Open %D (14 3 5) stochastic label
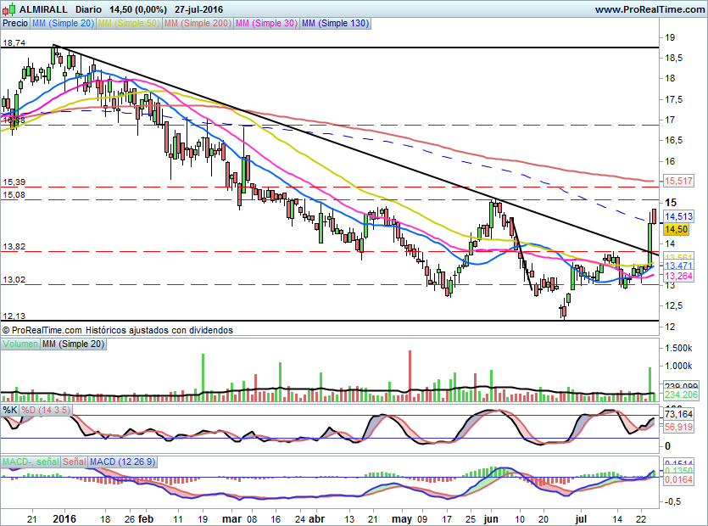The image size is (708, 526). pyautogui.click(x=46, y=410)
